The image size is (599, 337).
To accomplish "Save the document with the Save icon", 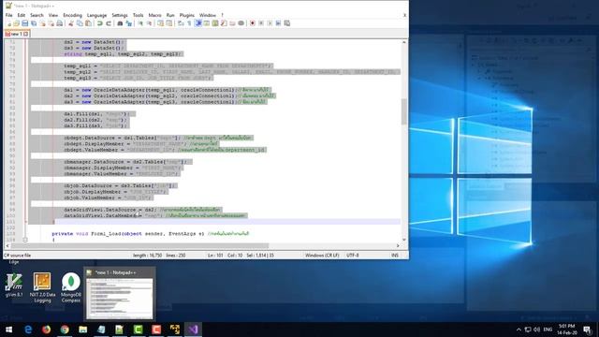I will 25,23.
